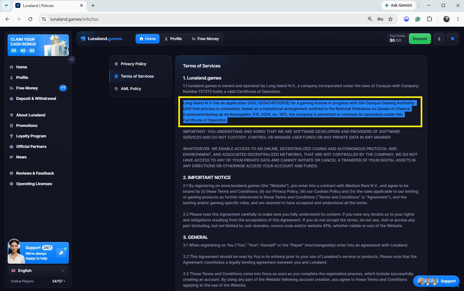Click the '3. GENERAL' heading
The height and width of the screenshot is (291, 464).
[195, 237]
